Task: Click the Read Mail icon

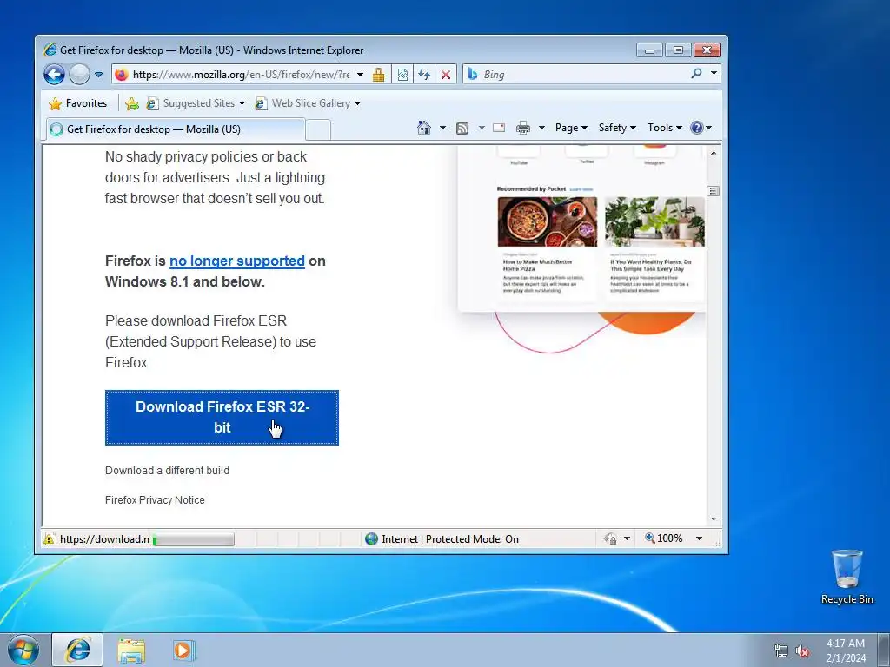Action: (x=499, y=128)
